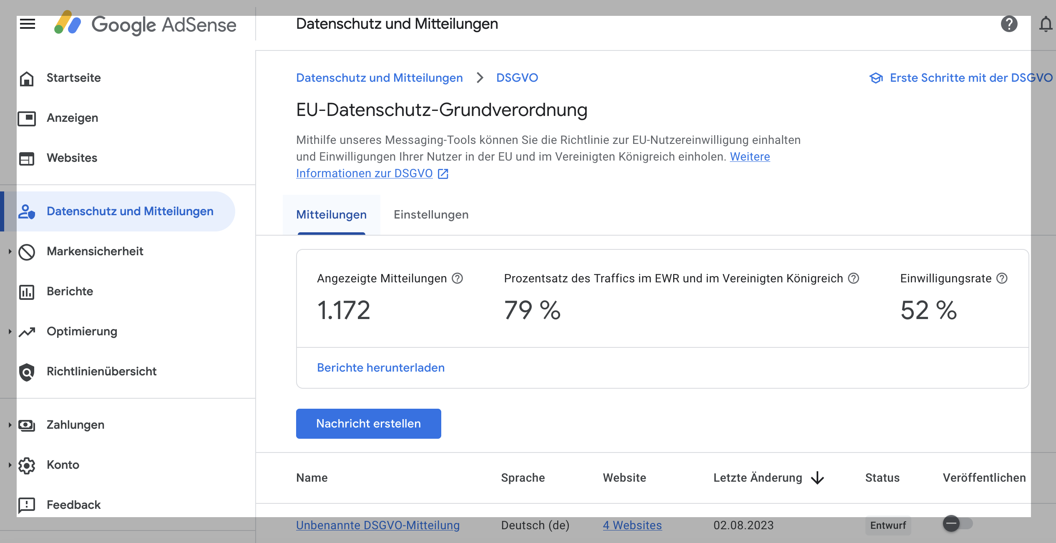Click info icon beside Angezeigte Mitteilungen

tap(458, 278)
